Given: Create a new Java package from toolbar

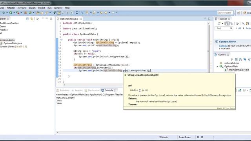Looking at the screenshot, I should pos(25,13).
